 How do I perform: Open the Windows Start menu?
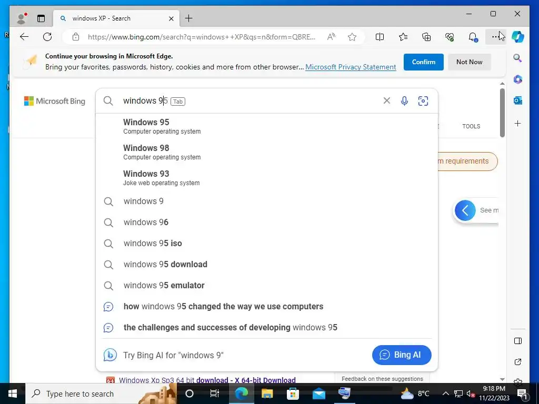point(13,393)
